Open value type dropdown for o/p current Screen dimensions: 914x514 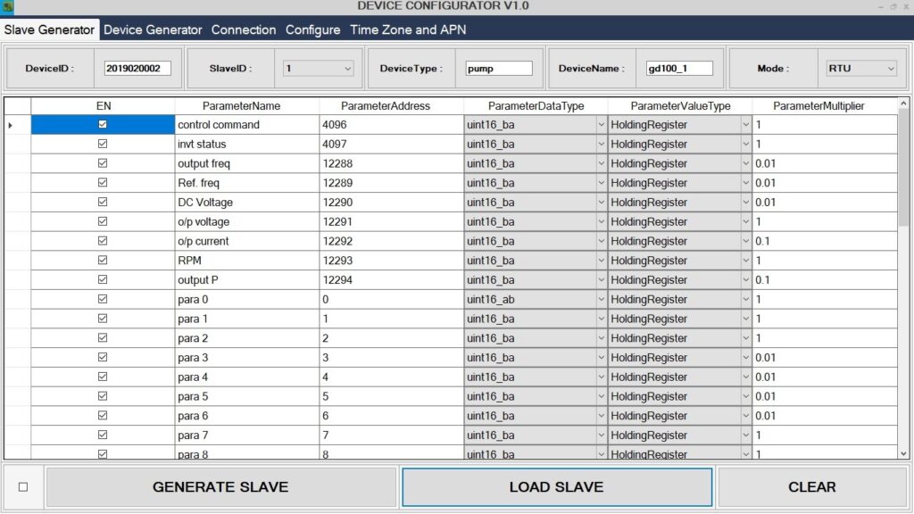[745, 241]
